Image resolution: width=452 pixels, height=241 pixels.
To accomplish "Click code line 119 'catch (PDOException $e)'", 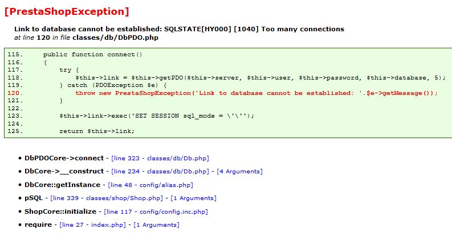I will coord(87,85).
